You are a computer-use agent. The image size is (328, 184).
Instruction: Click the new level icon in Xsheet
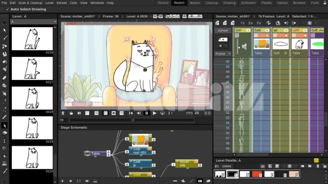coord(218,23)
